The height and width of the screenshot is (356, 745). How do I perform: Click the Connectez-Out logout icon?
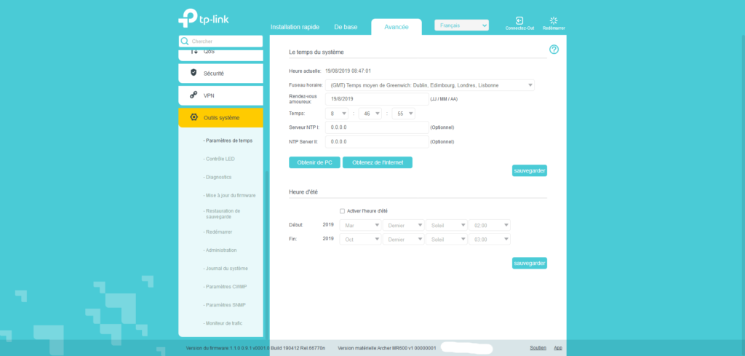tap(519, 20)
